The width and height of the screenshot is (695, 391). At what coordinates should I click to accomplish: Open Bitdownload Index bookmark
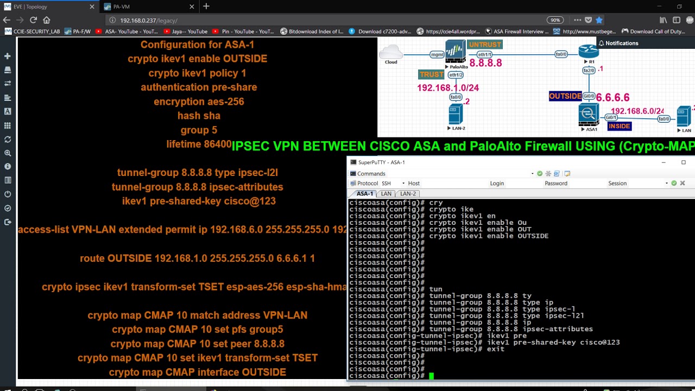(312, 31)
